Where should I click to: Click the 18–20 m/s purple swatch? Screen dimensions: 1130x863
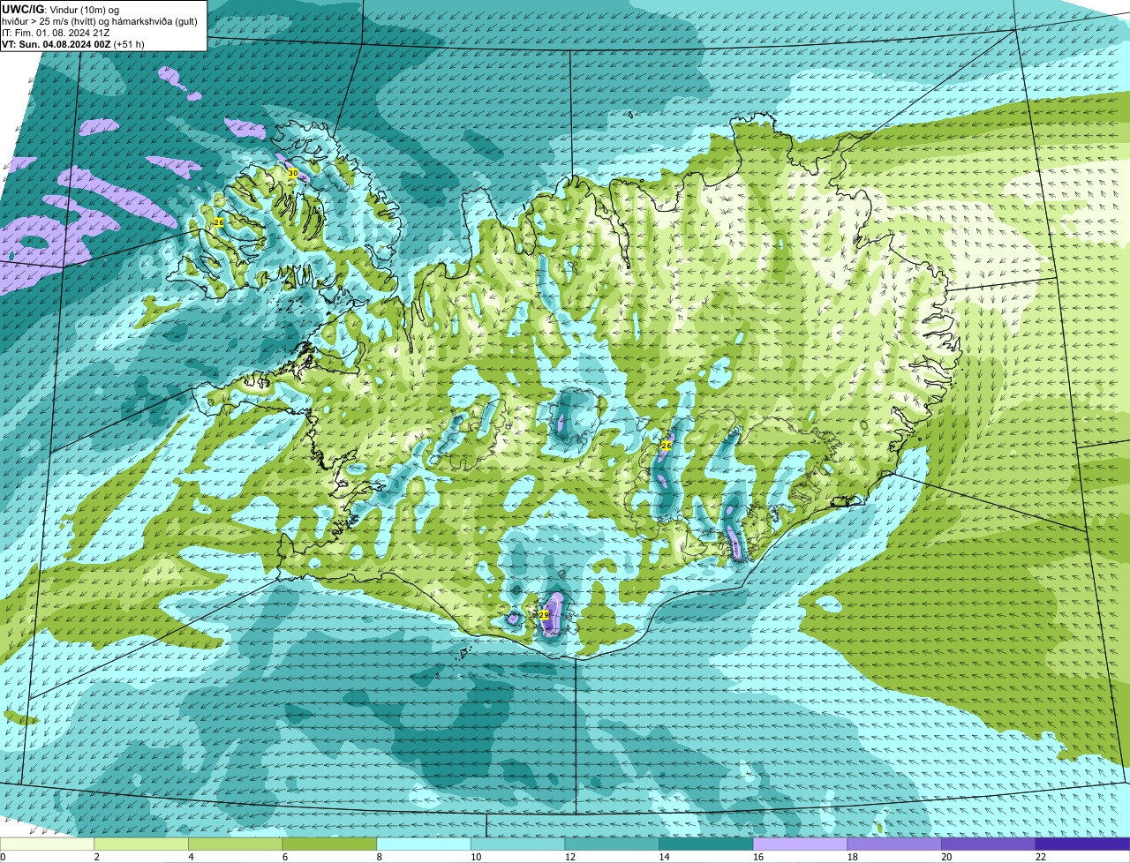(x=894, y=844)
